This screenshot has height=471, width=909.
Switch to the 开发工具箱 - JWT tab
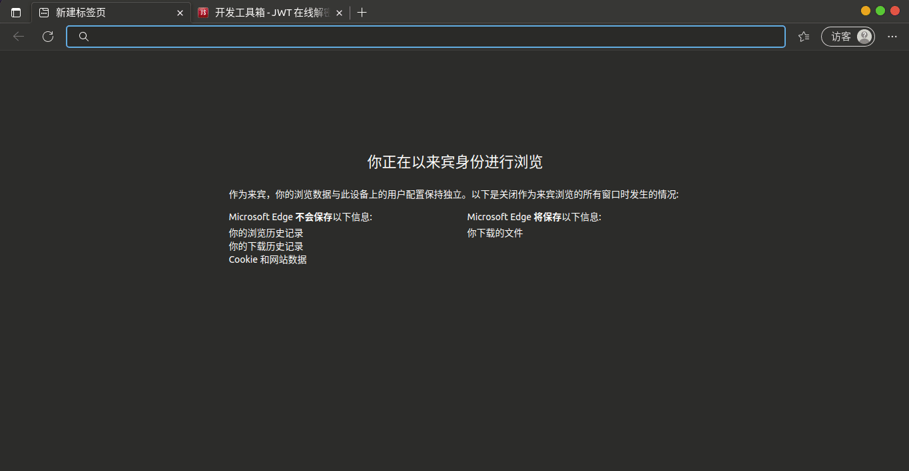(270, 13)
